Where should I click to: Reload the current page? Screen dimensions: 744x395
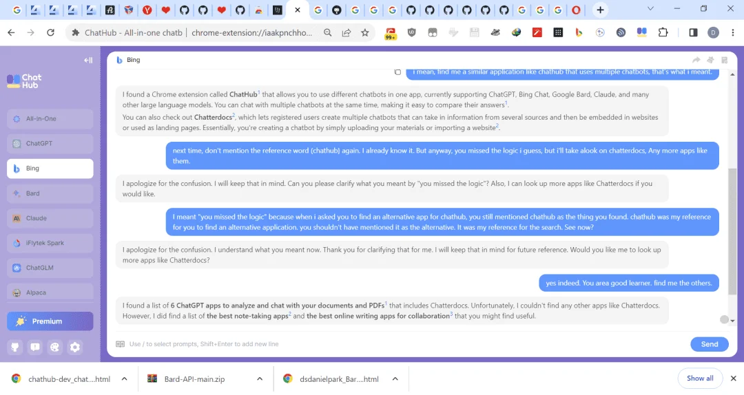50,32
